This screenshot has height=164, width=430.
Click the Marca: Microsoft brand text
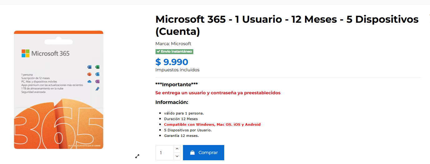tap(173, 44)
